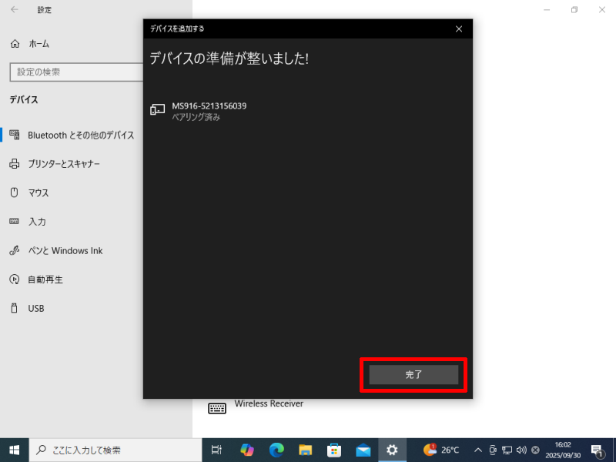
Task: Open the 入力 settings page
Action: click(37, 222)
